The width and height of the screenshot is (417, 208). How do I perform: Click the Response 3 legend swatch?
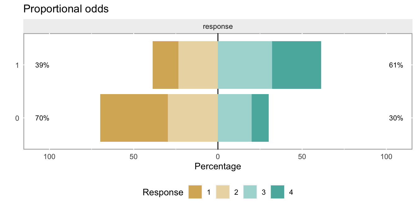coord(250,192)
